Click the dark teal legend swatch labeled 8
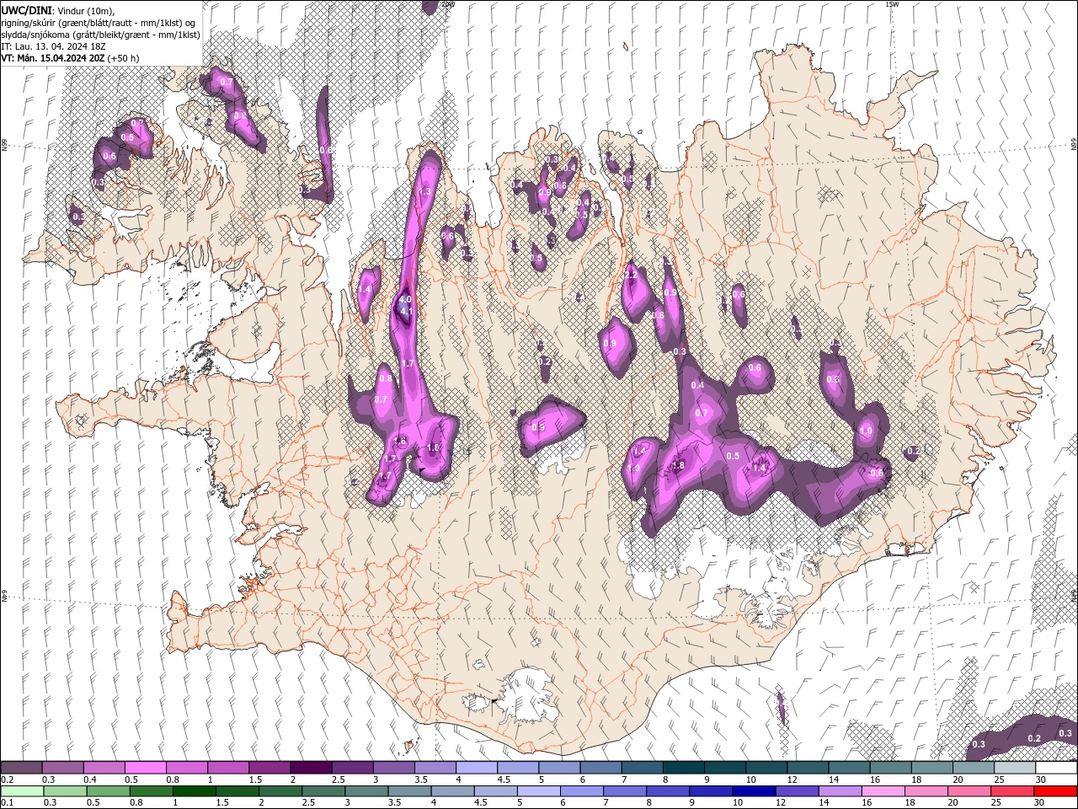This screenshot has width=1078, height=809. coord(684,768)
